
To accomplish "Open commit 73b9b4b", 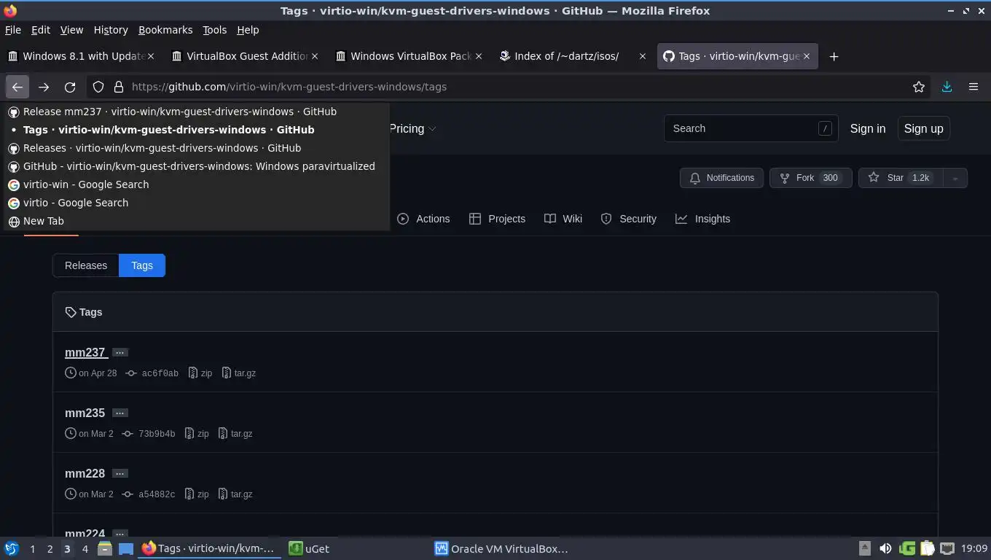I will coord(149,433).
